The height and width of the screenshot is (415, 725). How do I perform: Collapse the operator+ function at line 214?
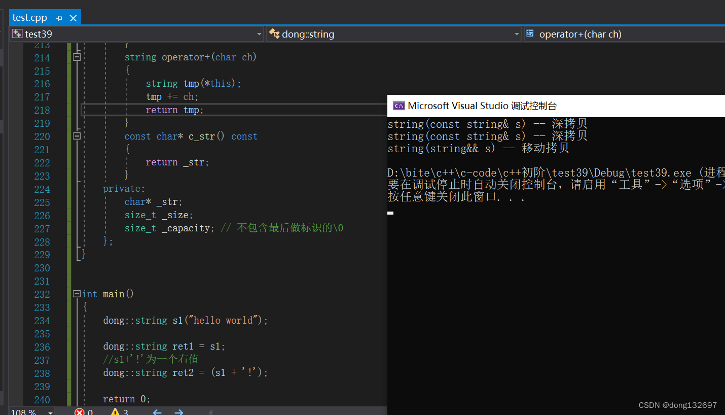coord(77,57)
